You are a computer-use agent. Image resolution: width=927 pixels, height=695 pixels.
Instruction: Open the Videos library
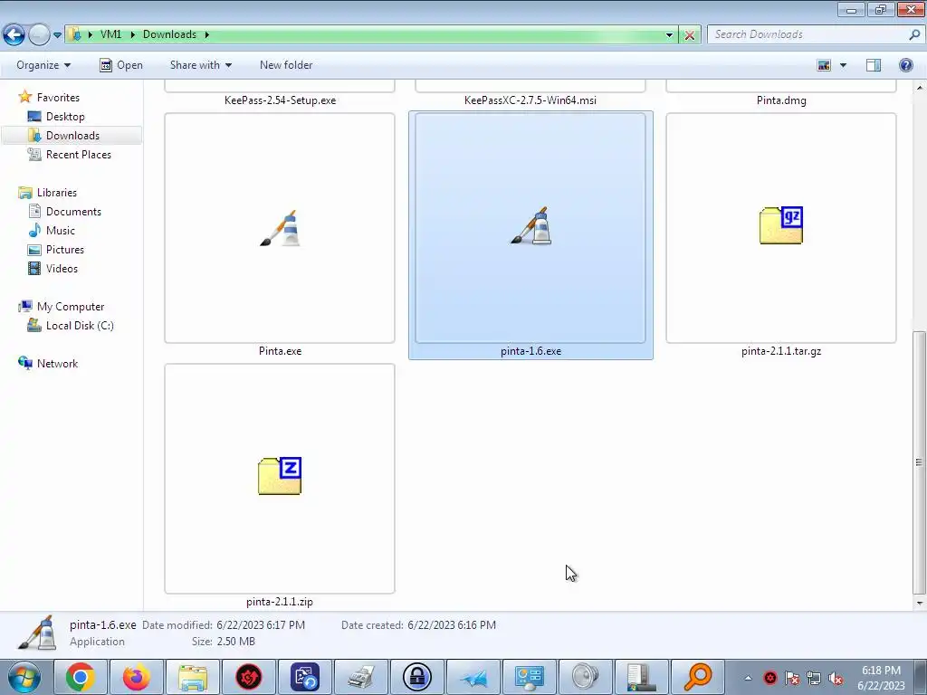coord(62,268)
